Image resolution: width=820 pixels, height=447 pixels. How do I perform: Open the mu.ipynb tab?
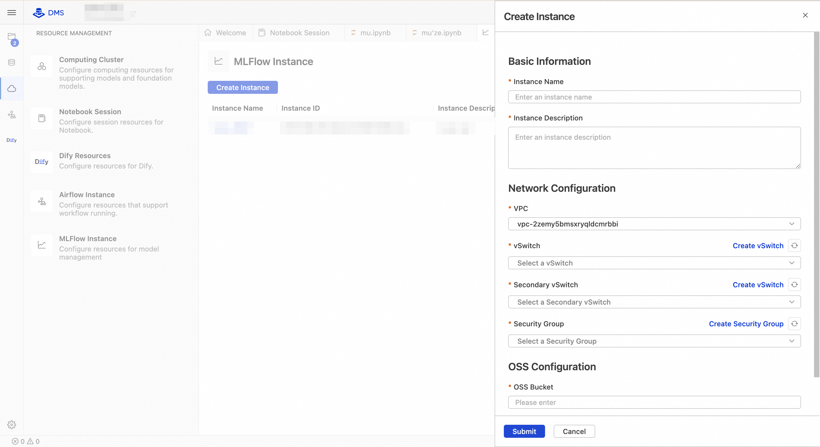375,33
